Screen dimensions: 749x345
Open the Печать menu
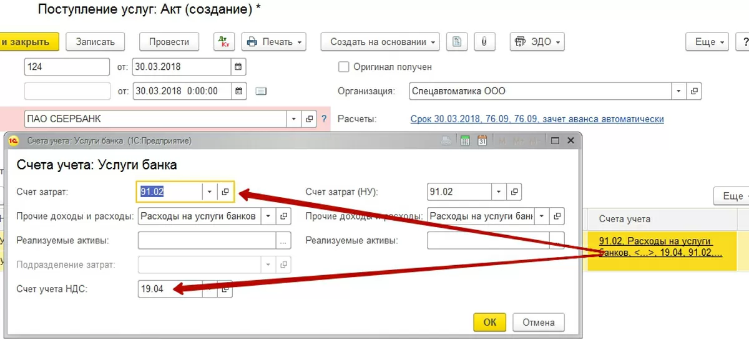coord(274,42)
